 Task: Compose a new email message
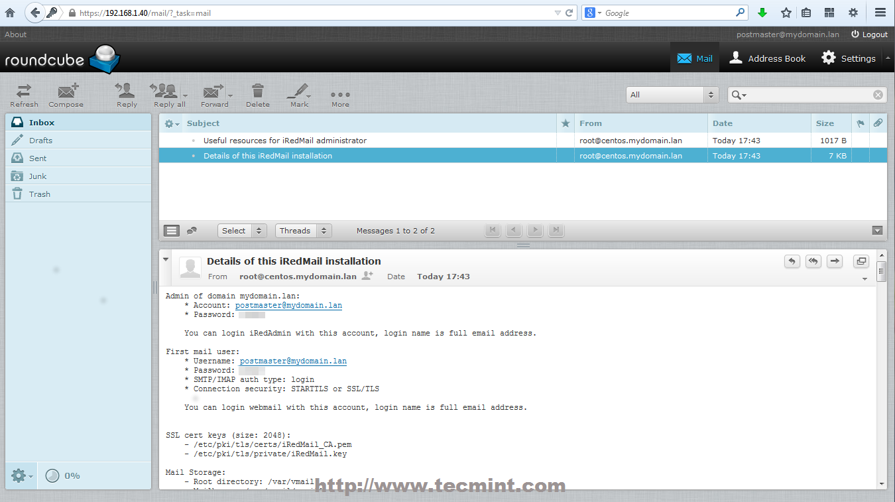click(66, 95)
